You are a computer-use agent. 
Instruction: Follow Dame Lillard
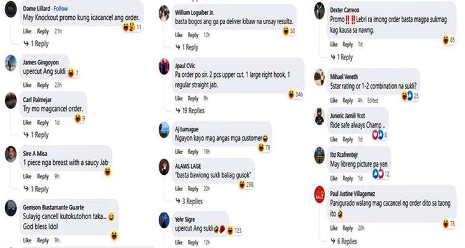pos(61,9)
